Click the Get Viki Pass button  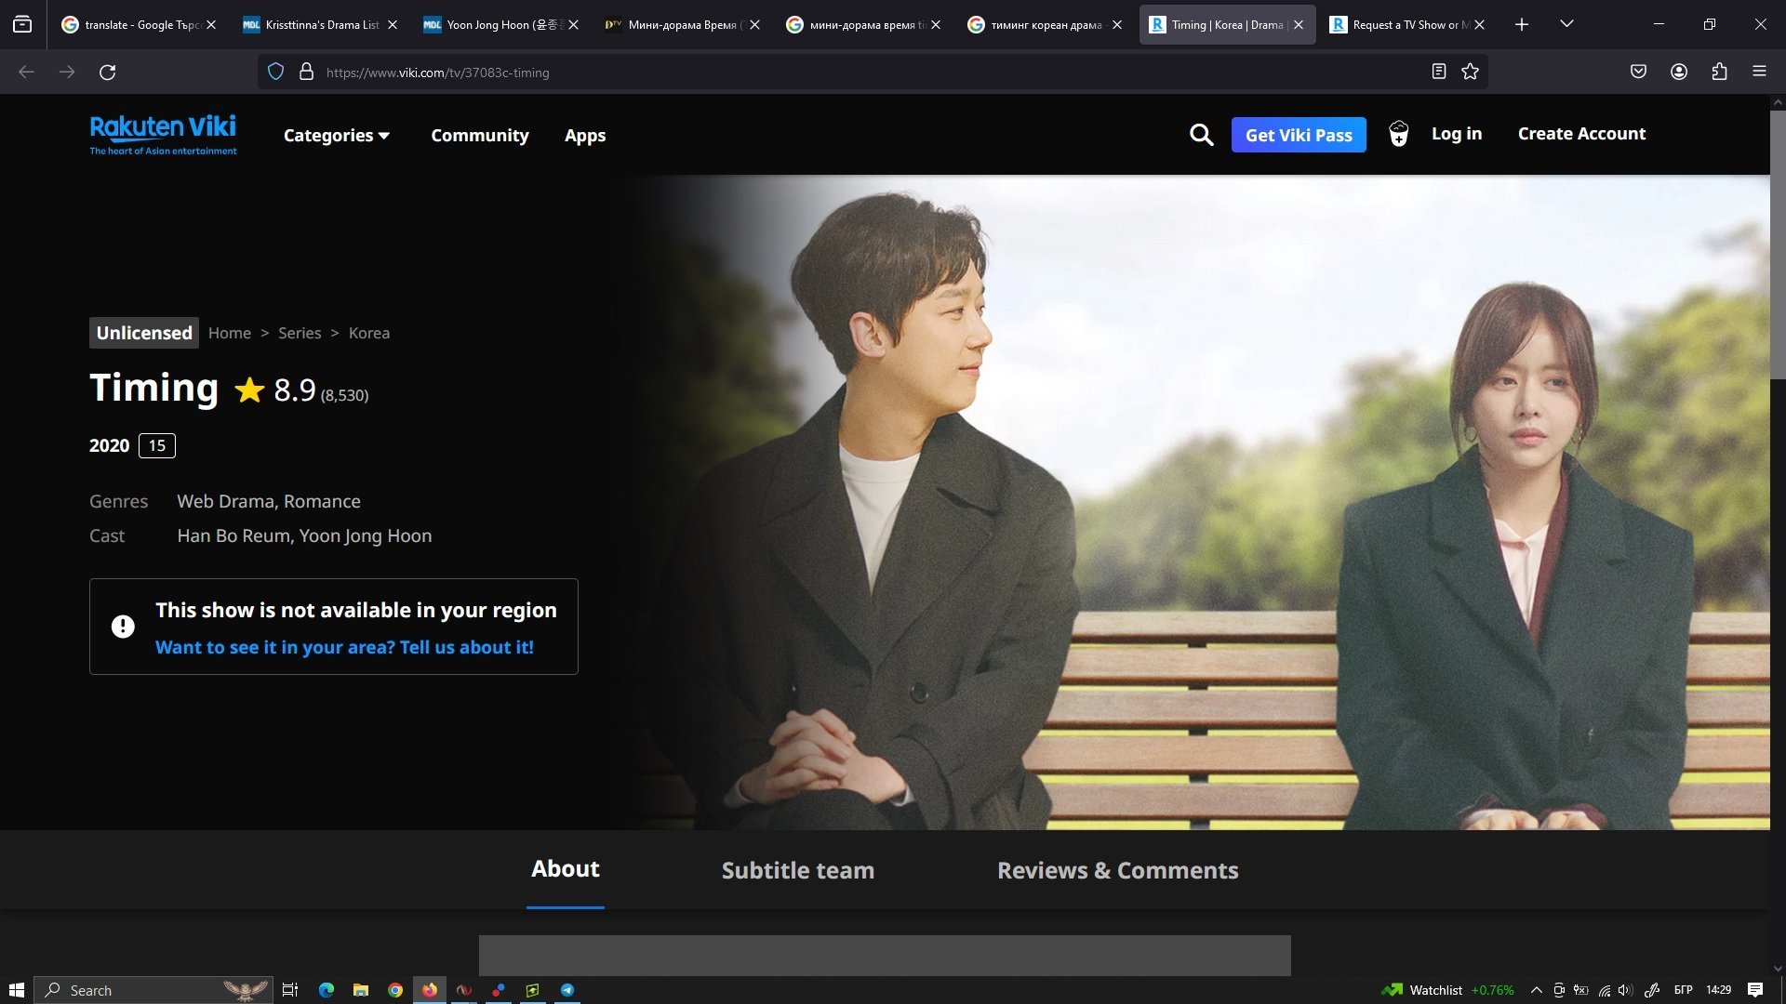coord(1298,135)
